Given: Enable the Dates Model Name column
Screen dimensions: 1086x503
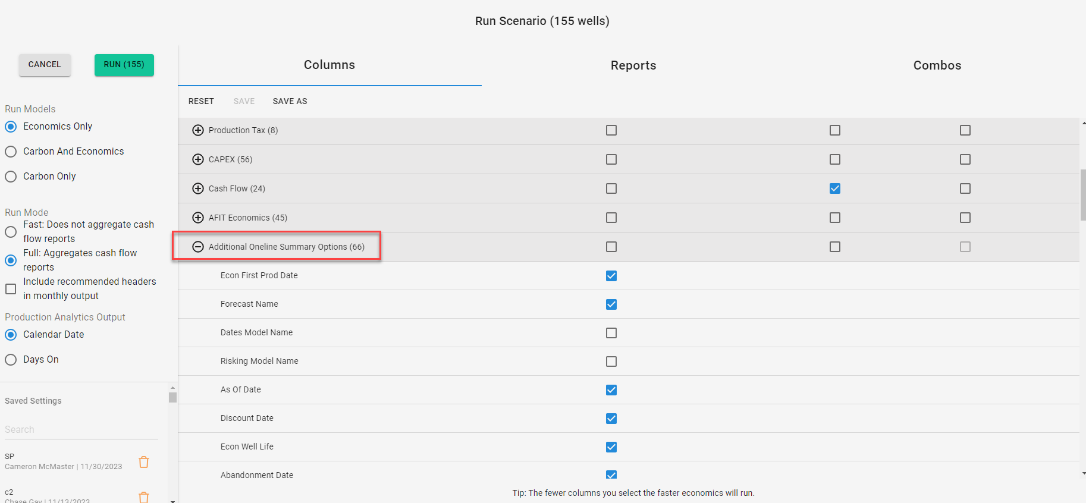Looking at the screenshot, I should tap(611, 333).
